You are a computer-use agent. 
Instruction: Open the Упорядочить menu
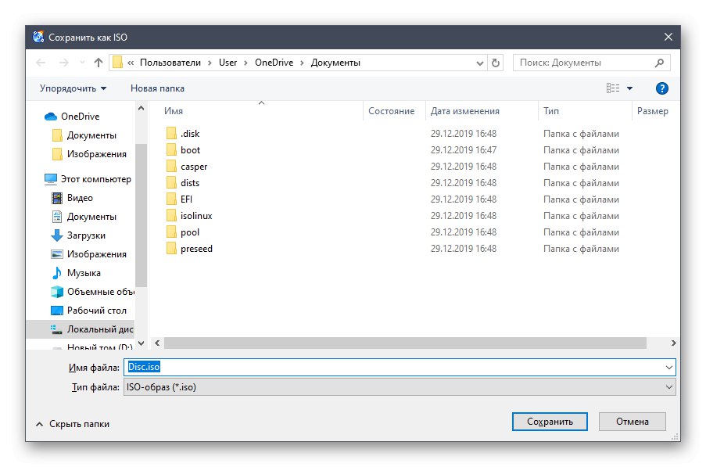73,88
